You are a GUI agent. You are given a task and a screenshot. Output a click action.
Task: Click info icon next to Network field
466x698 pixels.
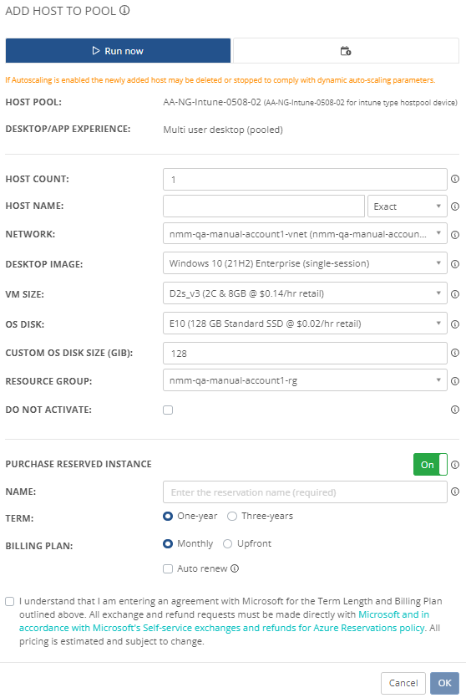coord(455,235)
